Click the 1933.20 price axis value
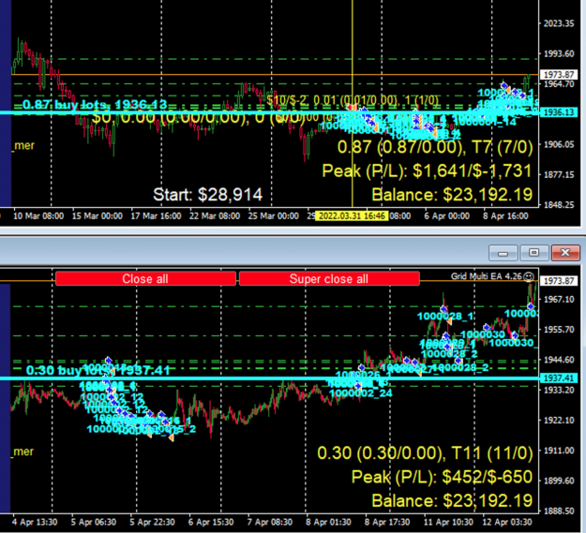Screen dimensions: 586x533 559,390
